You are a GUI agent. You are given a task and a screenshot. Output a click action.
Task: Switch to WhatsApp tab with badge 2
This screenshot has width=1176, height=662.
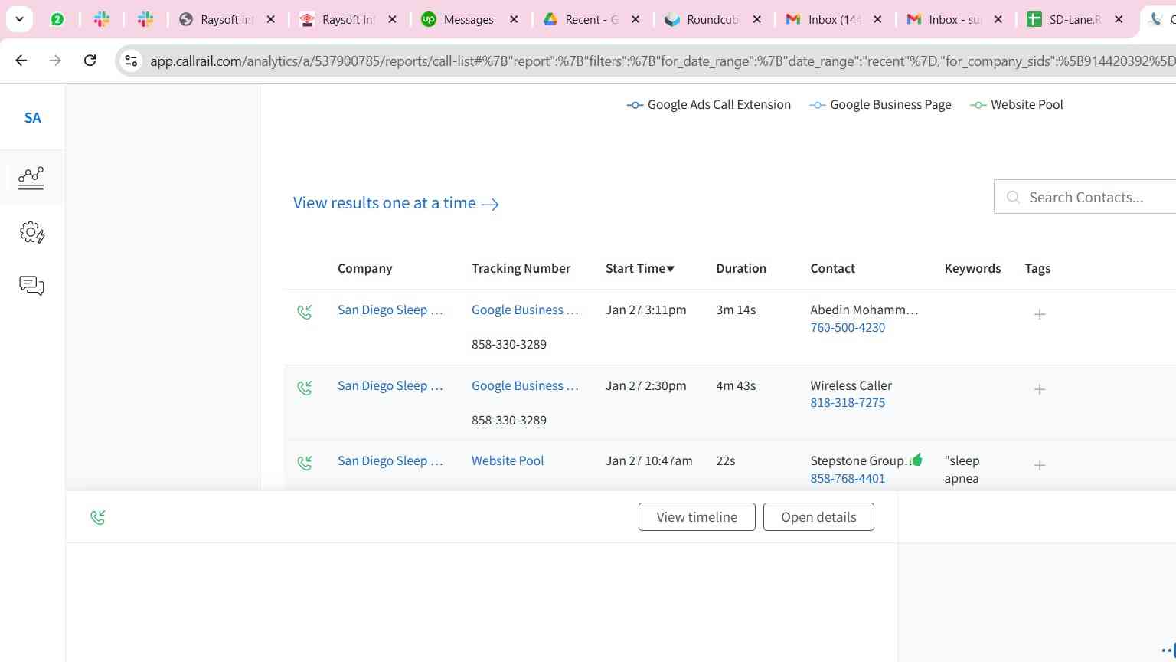[x=57, y=20]
